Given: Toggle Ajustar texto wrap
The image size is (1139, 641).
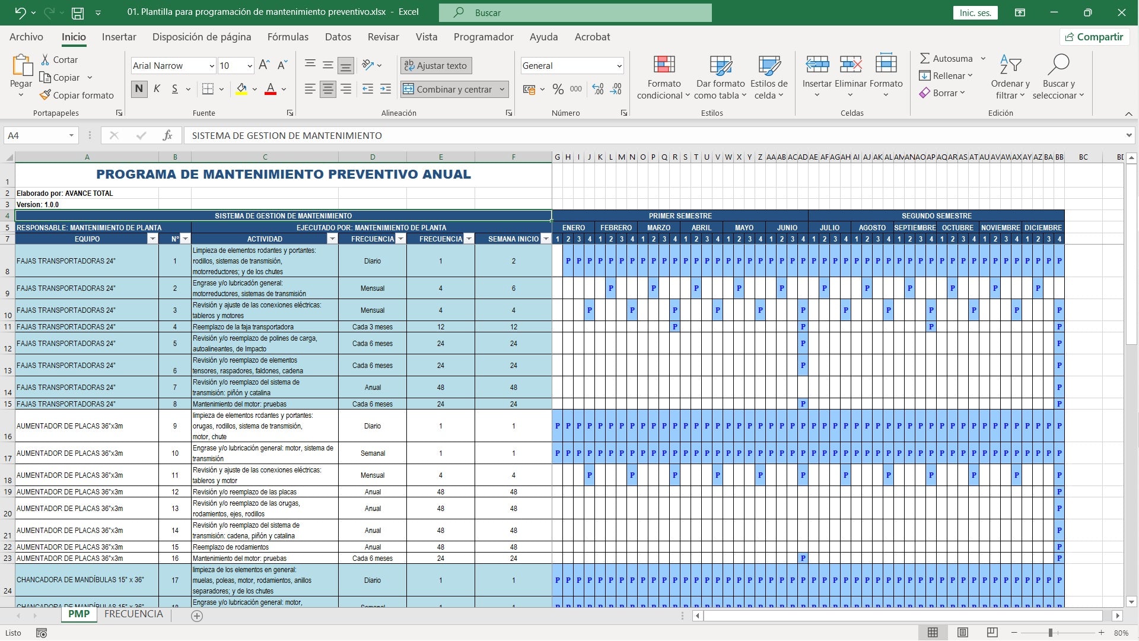Looking at the screenshot, I should click(436, 65).
